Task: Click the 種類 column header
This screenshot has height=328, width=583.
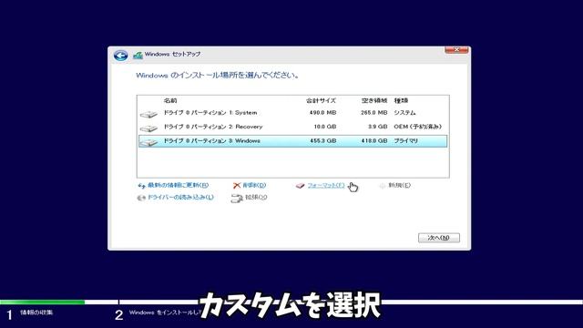Action: (401, 100)
